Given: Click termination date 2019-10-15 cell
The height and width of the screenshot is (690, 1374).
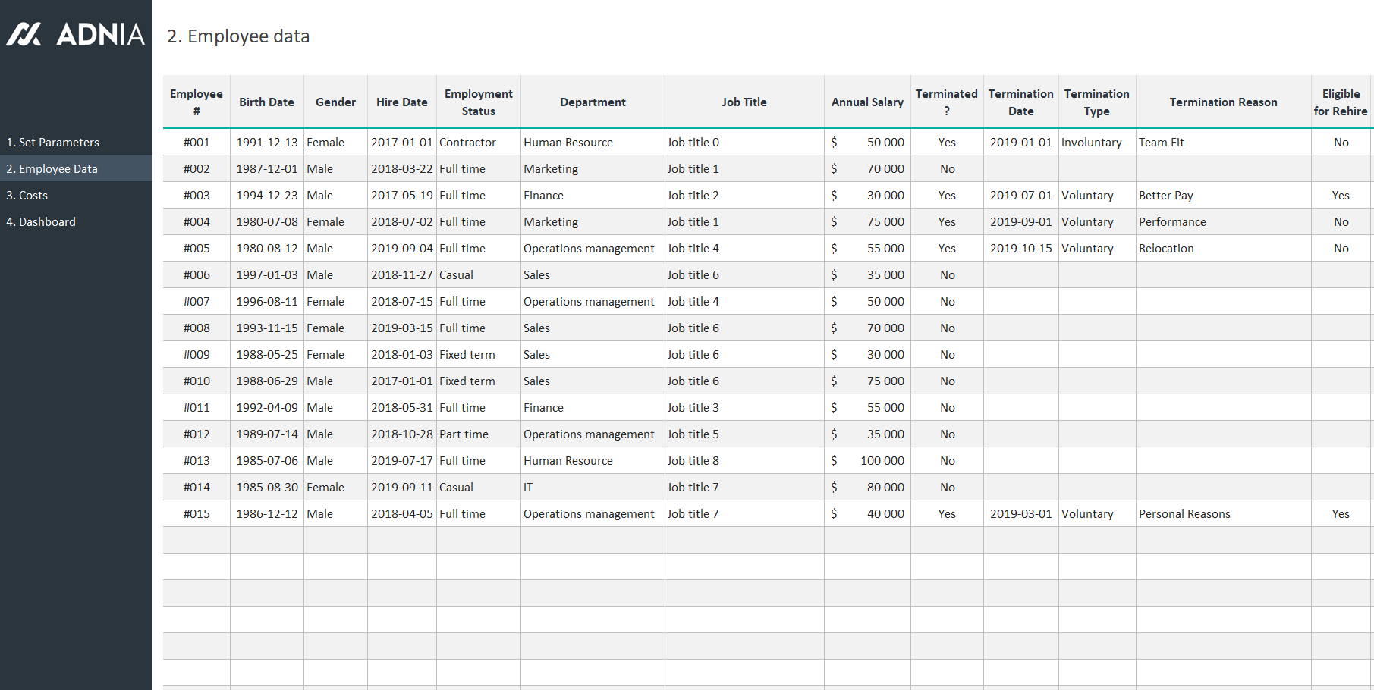Looking at the screenshot, I should pyautogui.click(x=1020, y=249).
